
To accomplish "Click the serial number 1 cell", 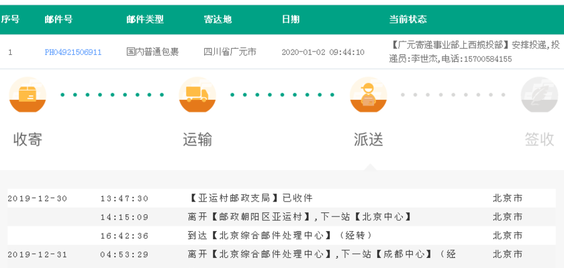I will (x=10, y=52).
